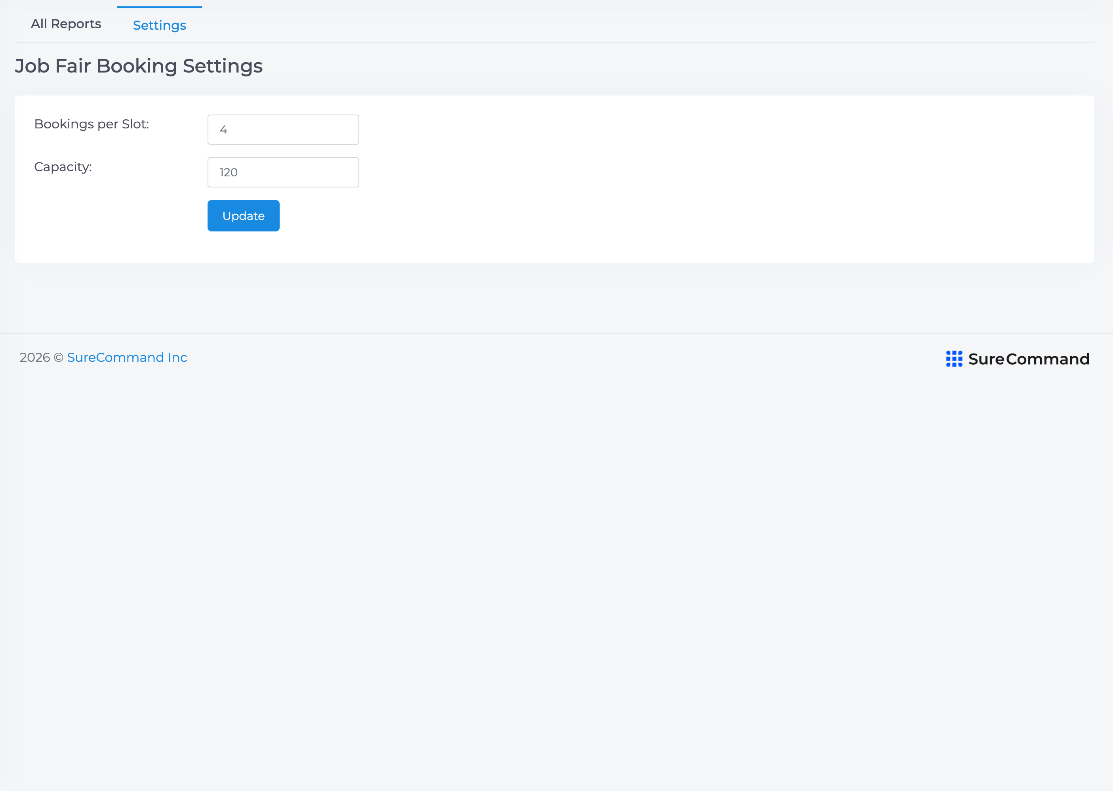Click the Capacity label
This screenshot has height=791, width=1113.
tap(63, 167)
